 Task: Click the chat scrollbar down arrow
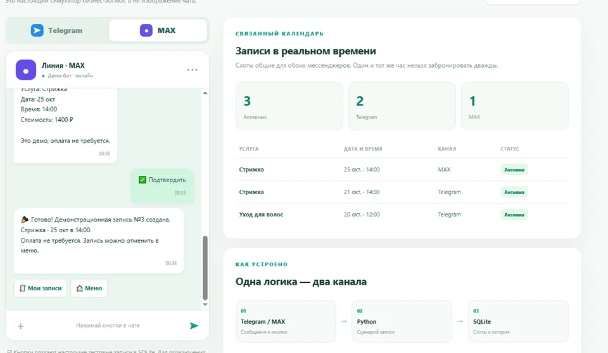pos(205,304)
